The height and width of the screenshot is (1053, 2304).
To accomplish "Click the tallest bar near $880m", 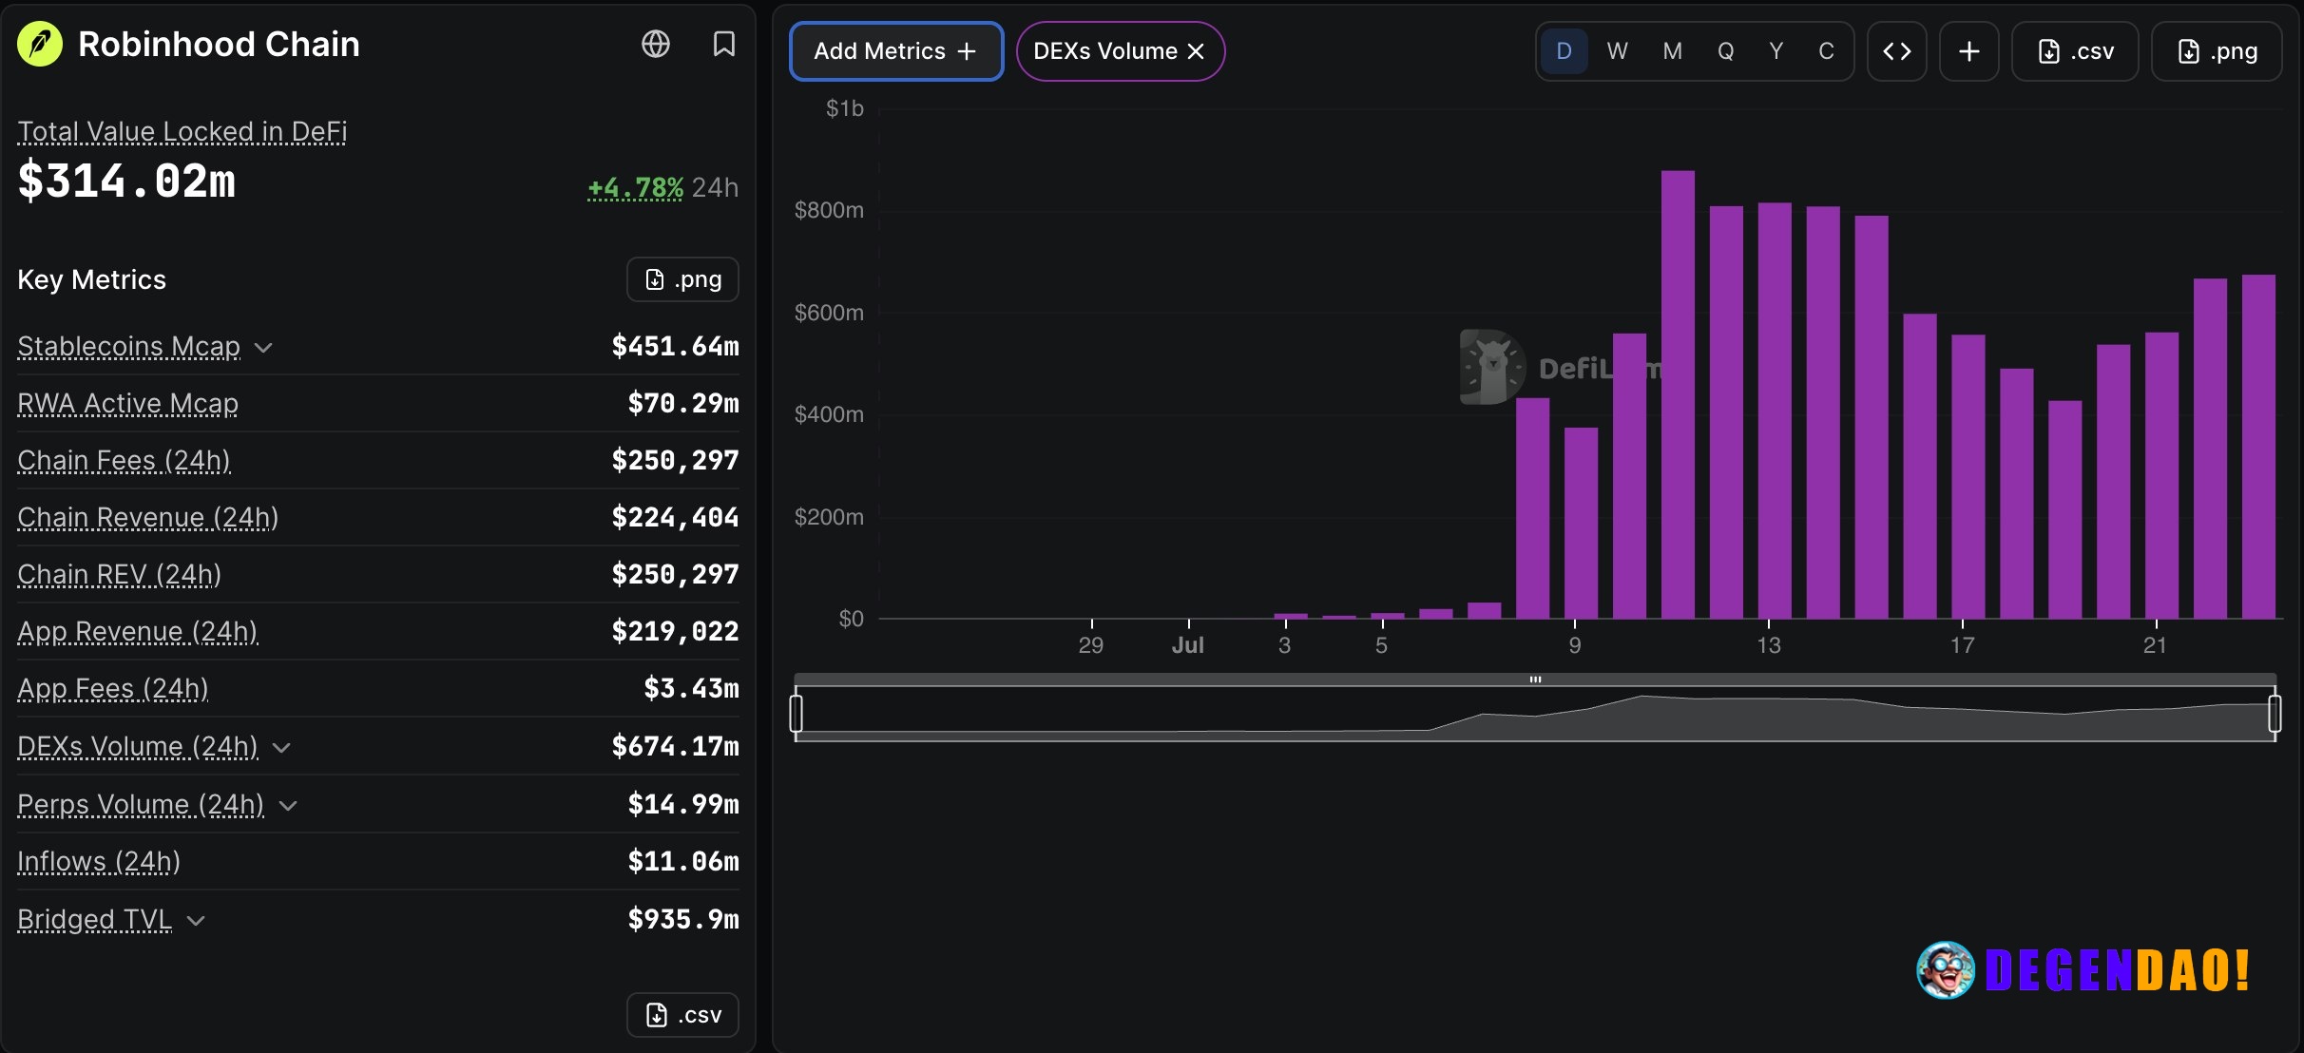I will coord(1678,394).
